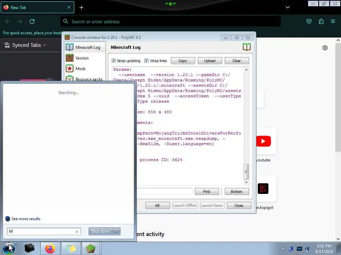Expand the Shut down options arrow
This screenshot has height=255, width=341.
click(x=116, y=231)
